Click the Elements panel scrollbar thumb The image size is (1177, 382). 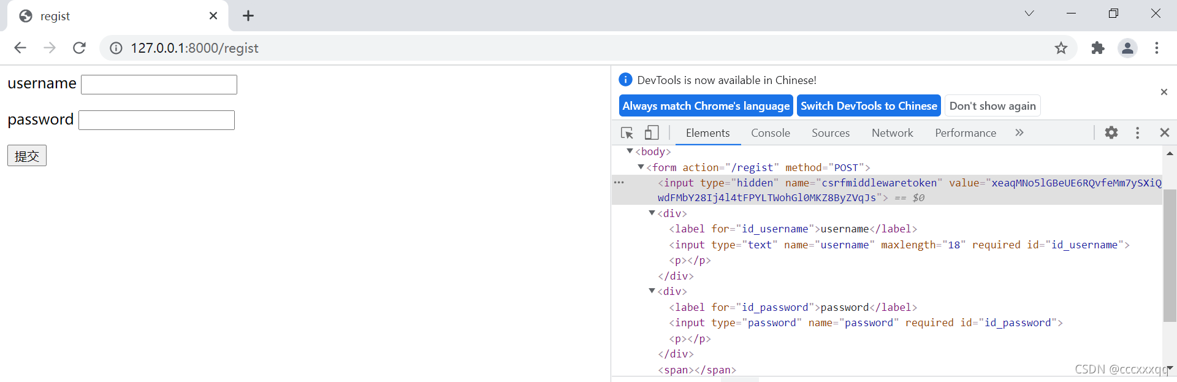pos(1170,256)
